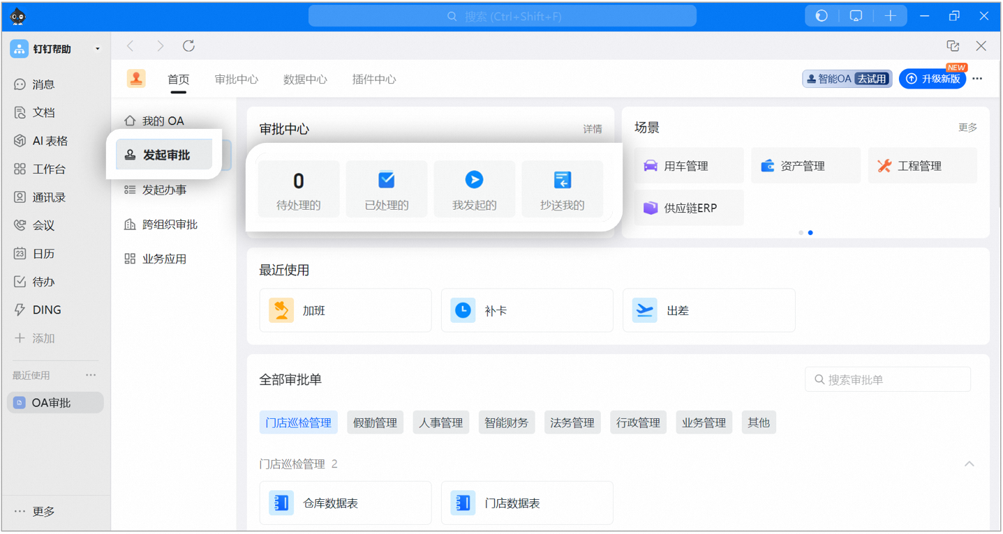Expand the 钉钉帮助 organization dropdown
Image resolution: width=1003 pixels, height=534 pixels.
97,49
